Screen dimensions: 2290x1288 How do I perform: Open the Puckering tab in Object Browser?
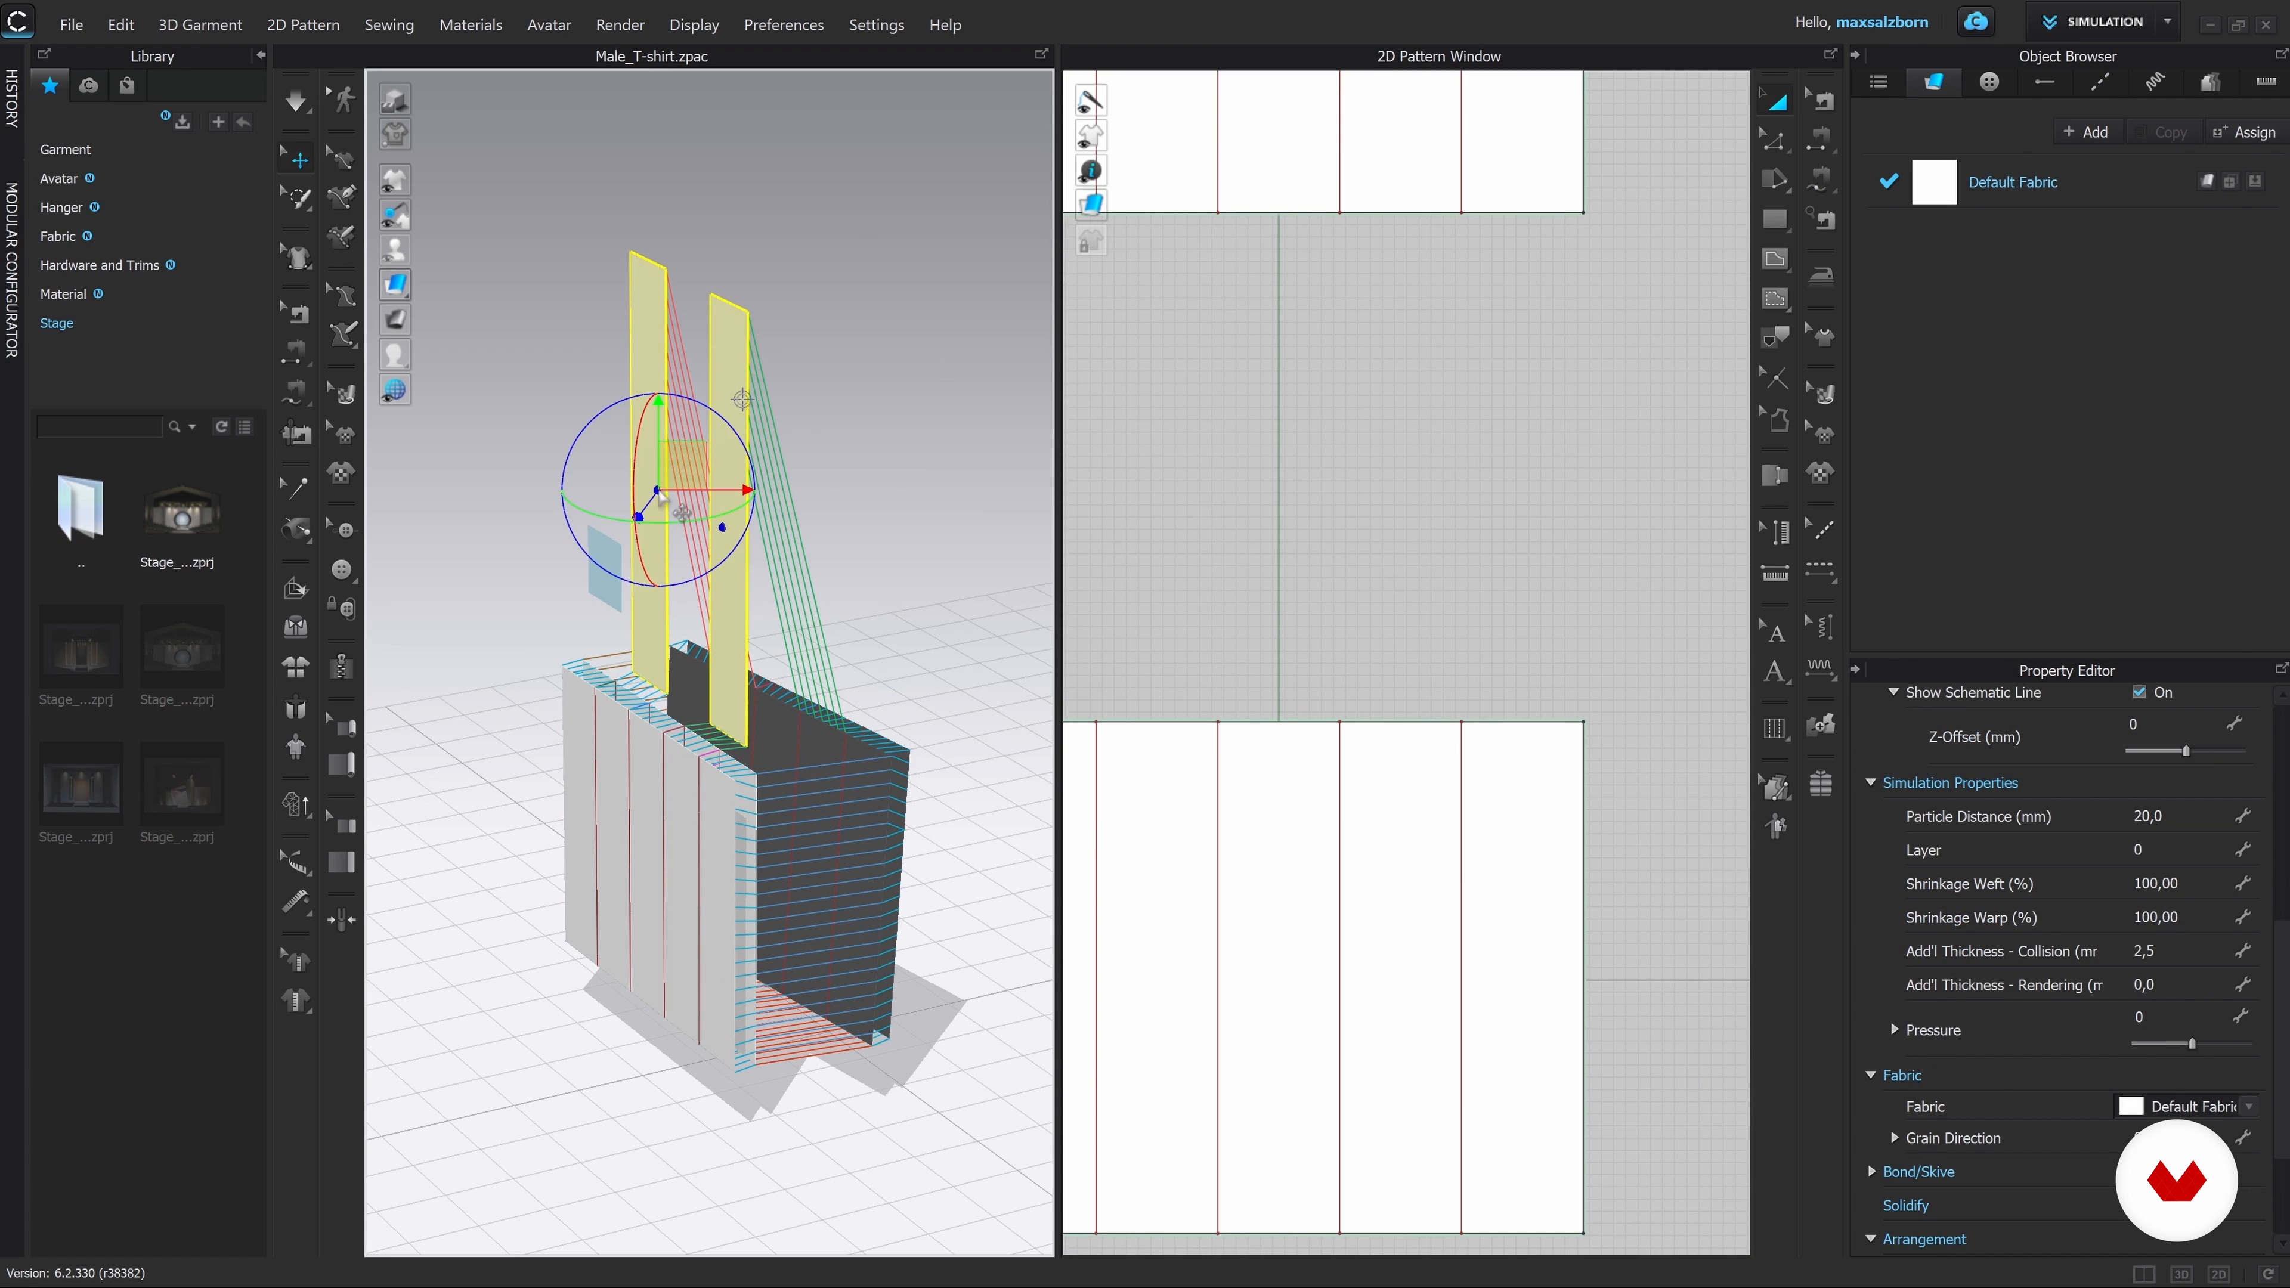point(2155,82)
